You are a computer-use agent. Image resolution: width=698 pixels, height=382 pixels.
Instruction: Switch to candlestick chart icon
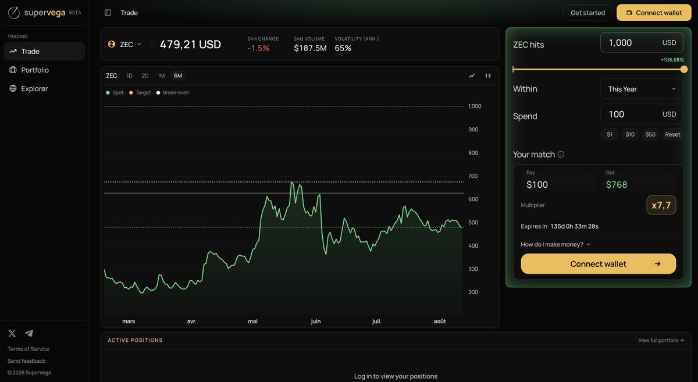pos(488,76)
